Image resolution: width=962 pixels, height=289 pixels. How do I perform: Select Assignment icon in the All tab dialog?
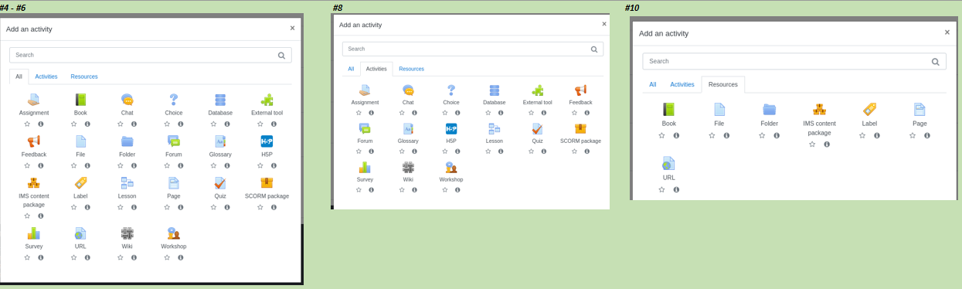pos(34,99)
